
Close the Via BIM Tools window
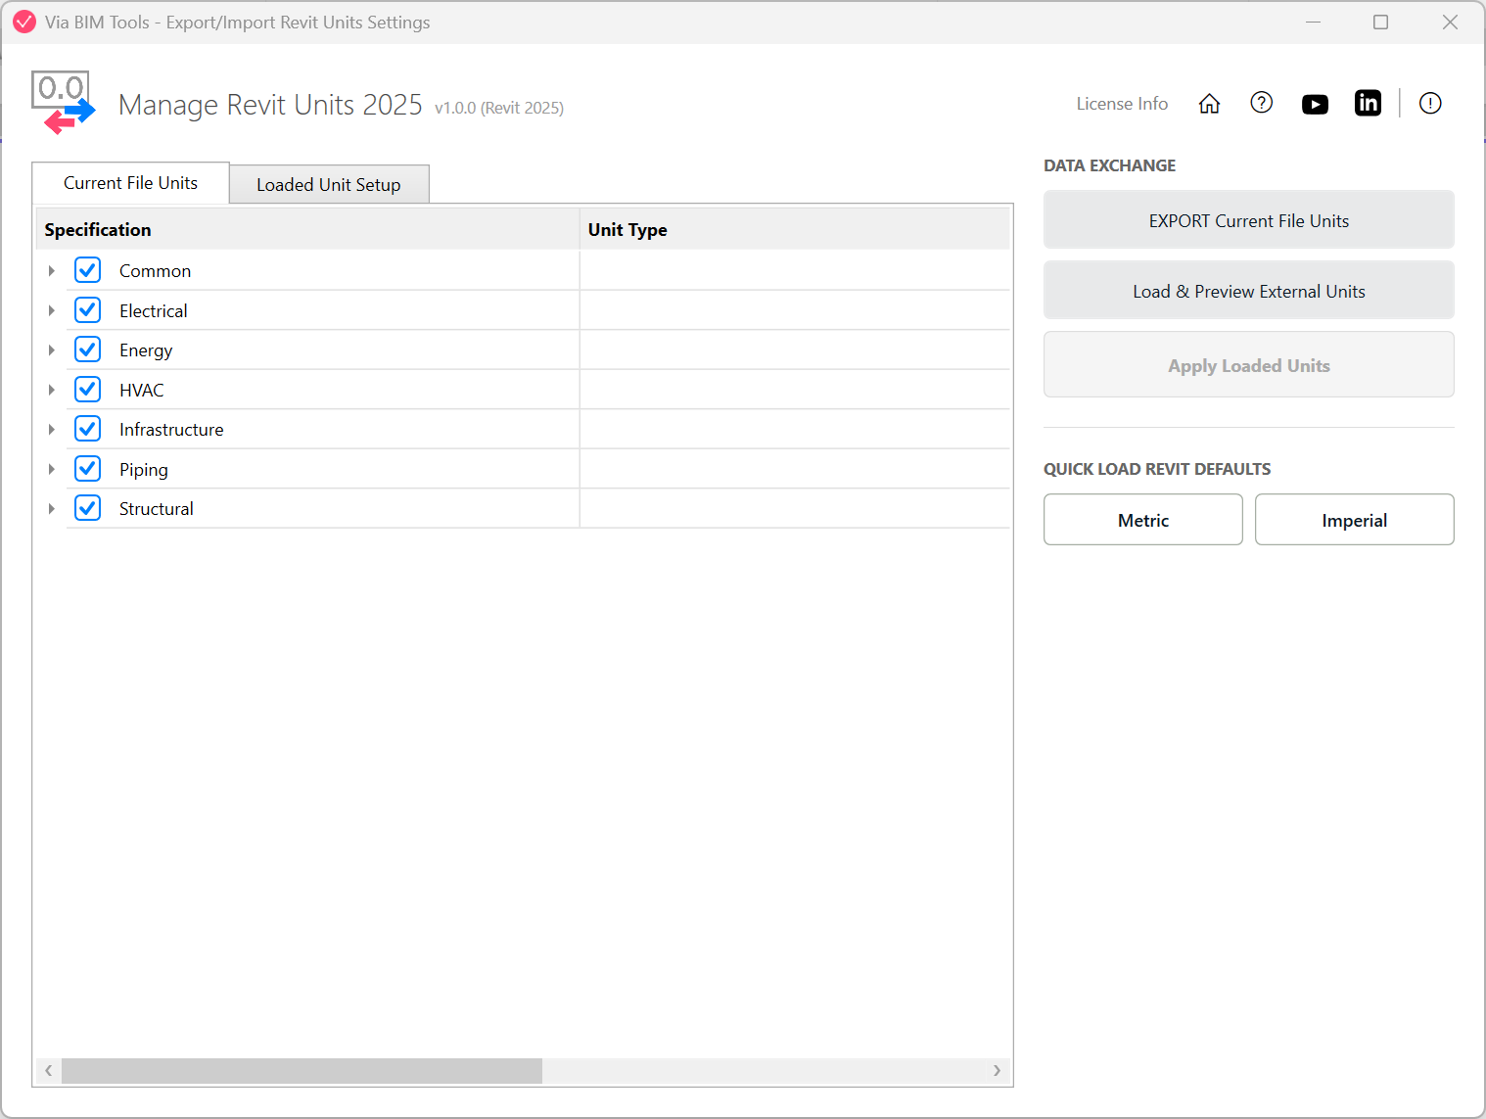coord(1450,22)
